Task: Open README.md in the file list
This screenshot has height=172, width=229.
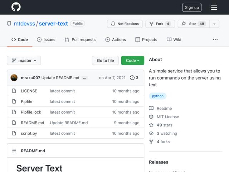Action: coord(33,123)
